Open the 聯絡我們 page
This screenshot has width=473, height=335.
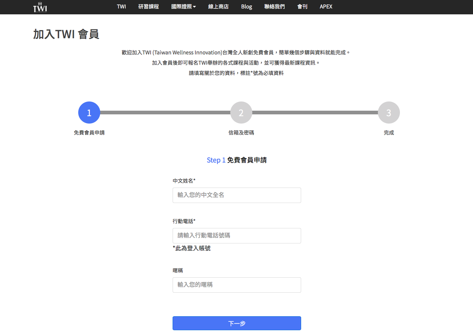click(x=274, y=7)
